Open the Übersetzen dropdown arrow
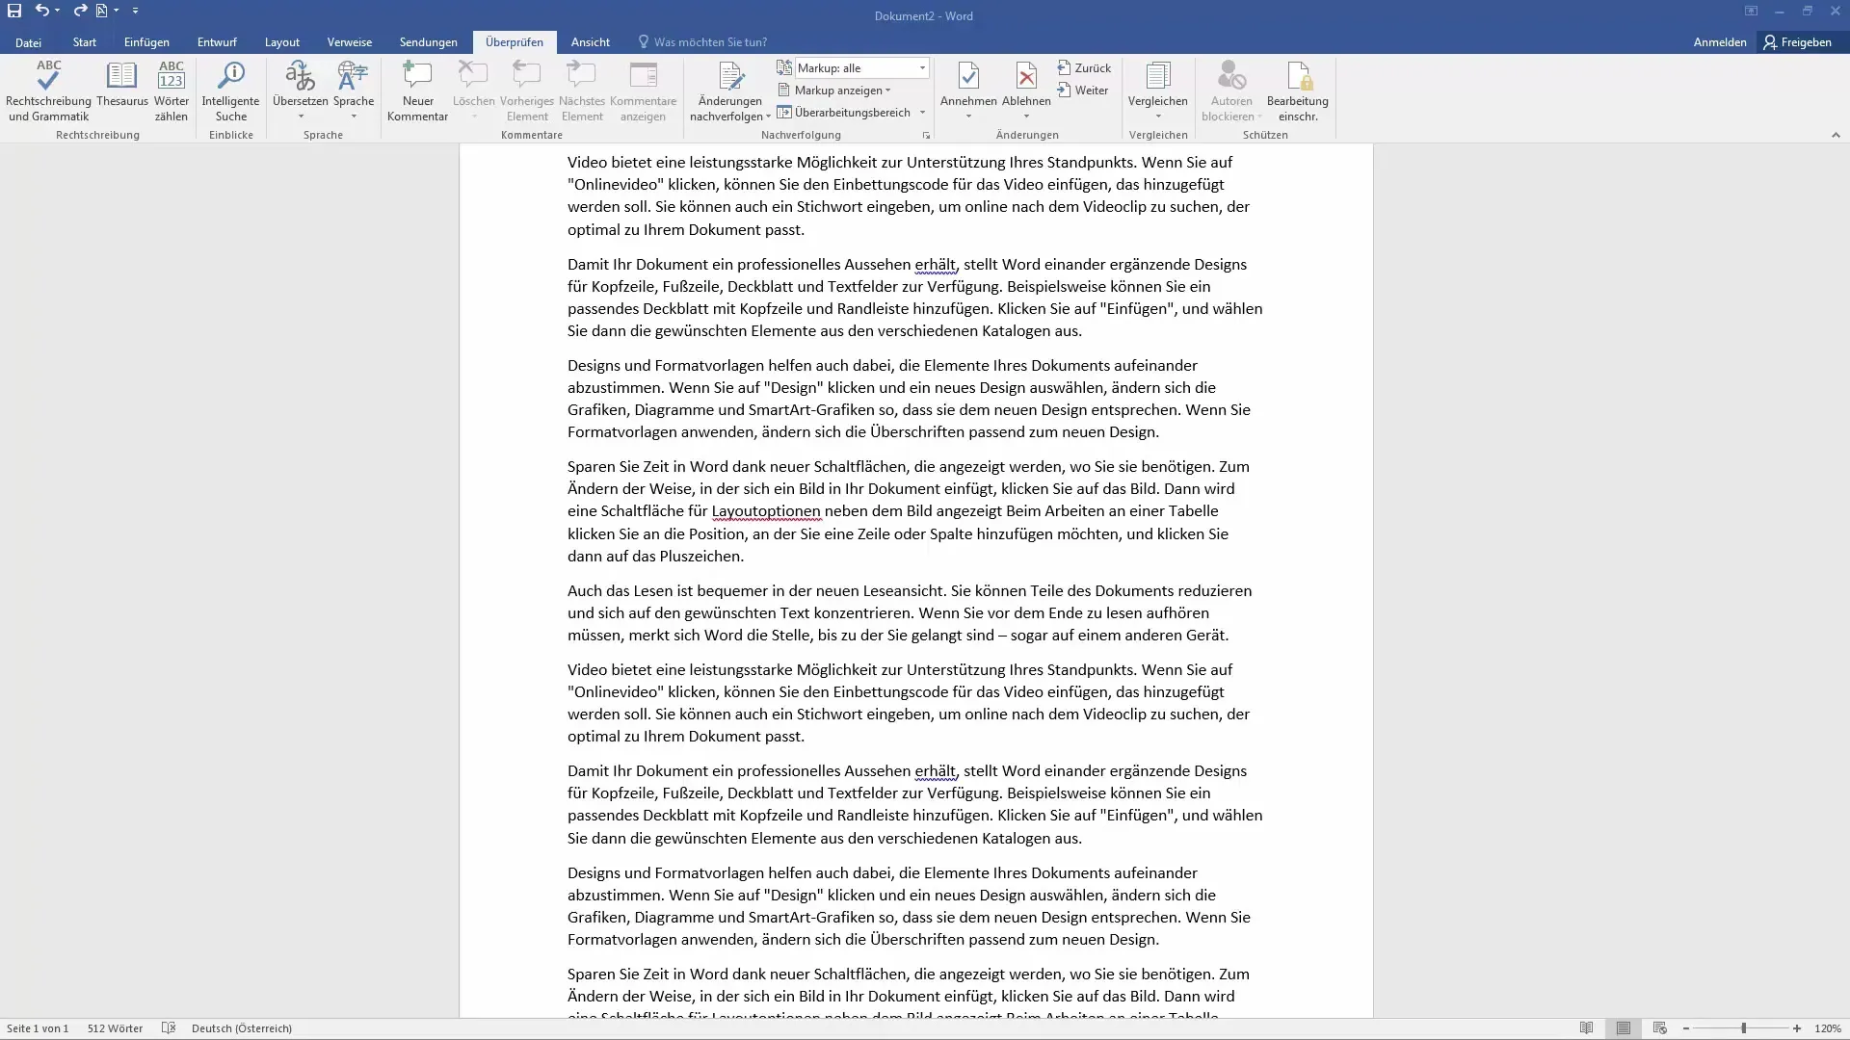1850x1040 pixels. point(300,117)
